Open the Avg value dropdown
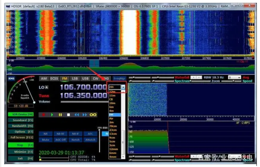260x167 pixels. [x=239, y=77]
